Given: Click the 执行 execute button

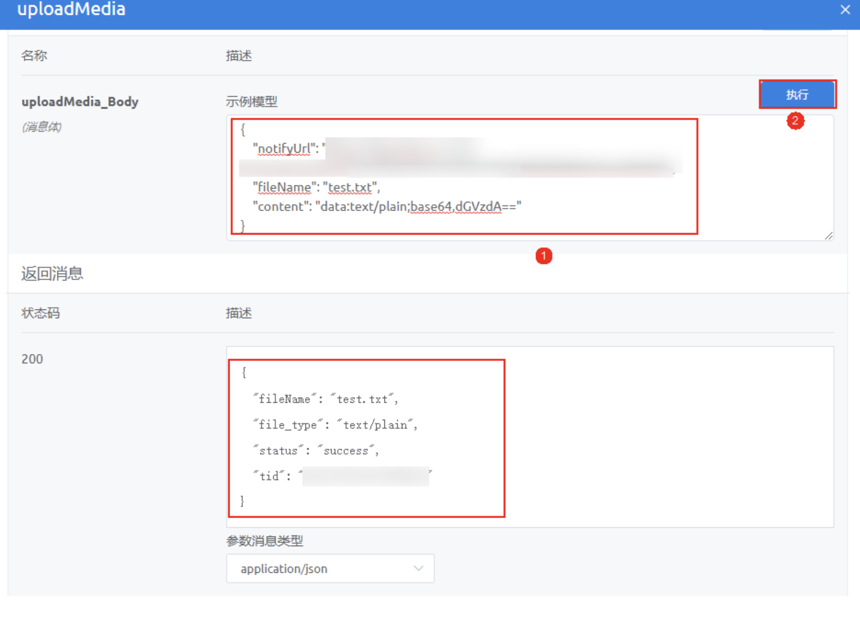Looking at the screenshot, I should (x=797, y=94).
